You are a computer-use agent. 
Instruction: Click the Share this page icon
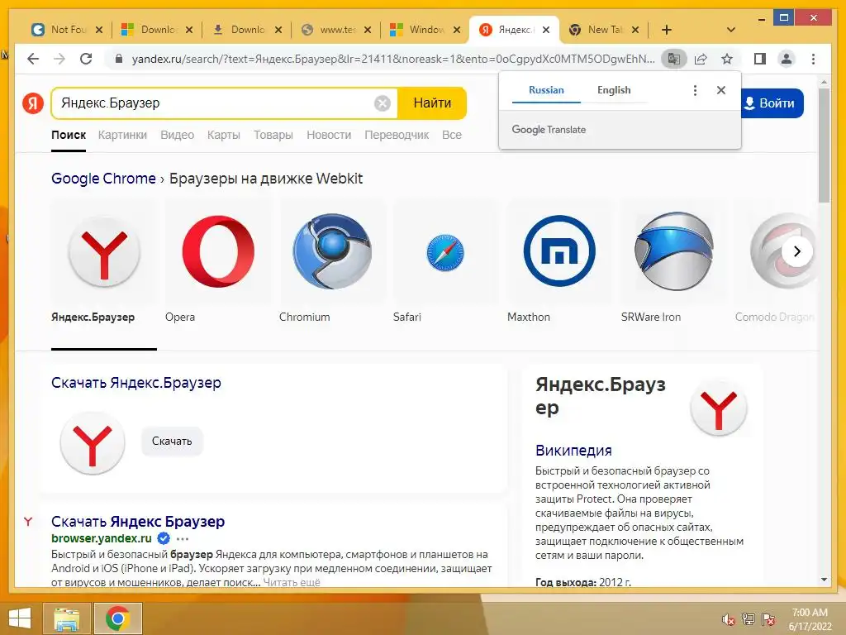coord(701,59)
